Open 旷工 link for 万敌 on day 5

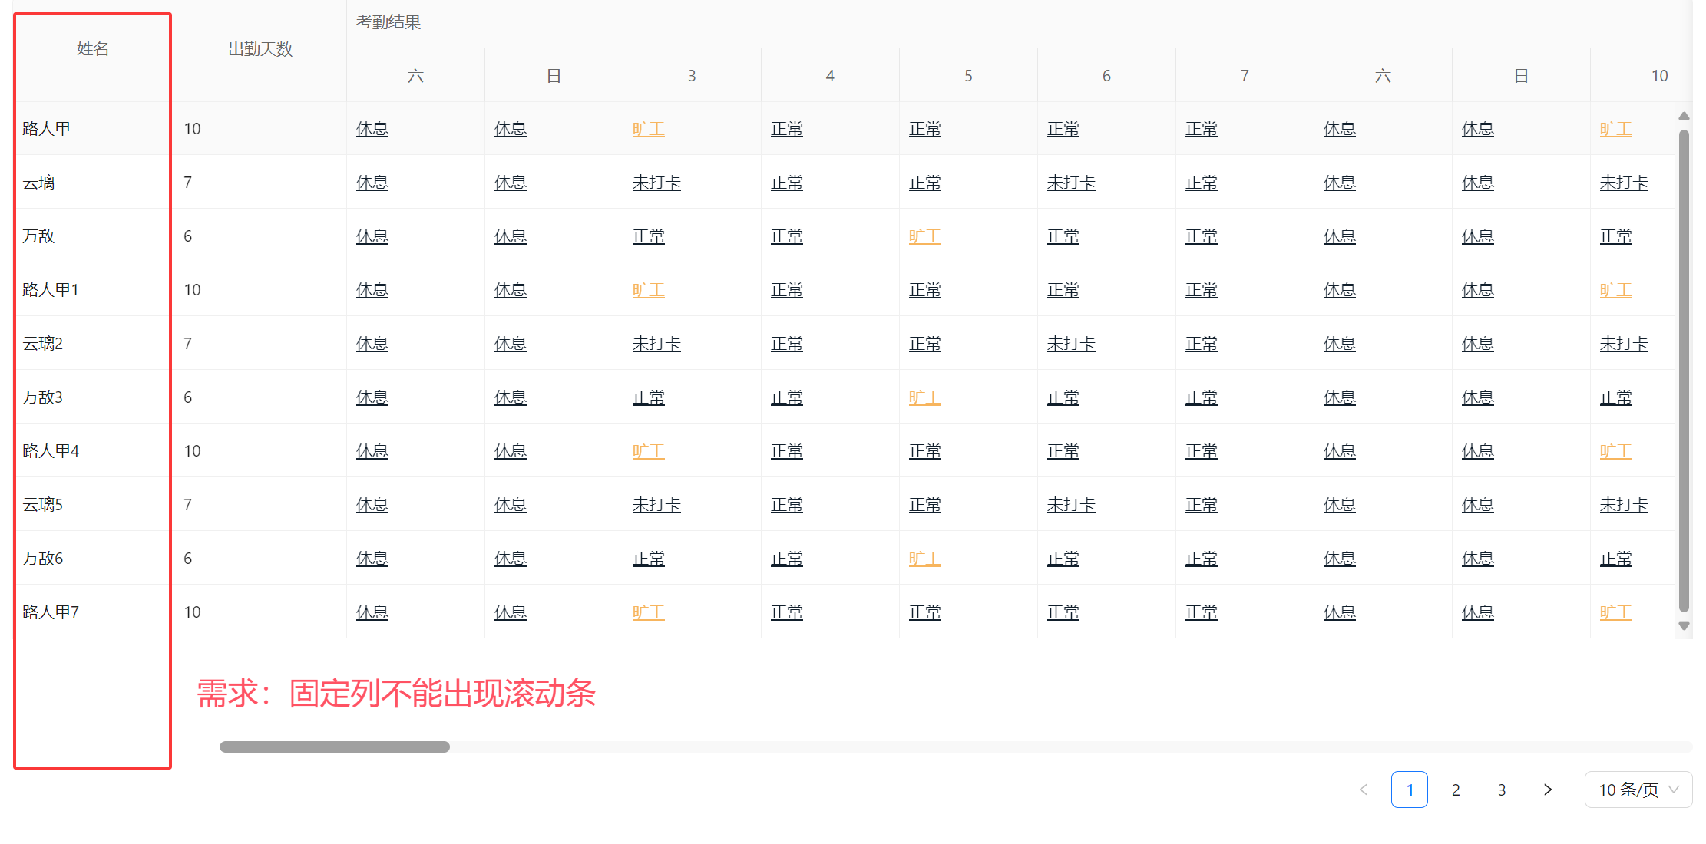pos(924,236)
